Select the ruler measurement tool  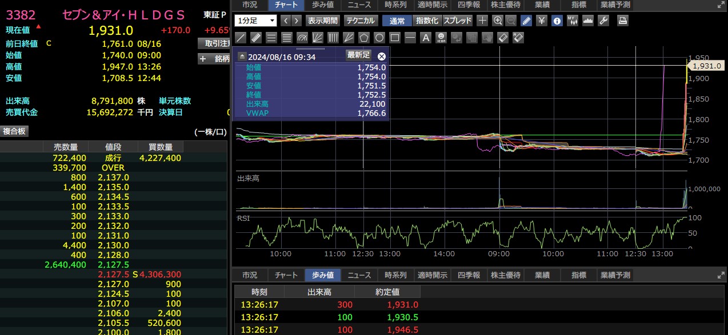pos(255,38)
